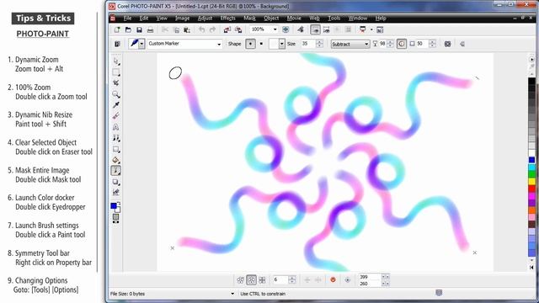Click the Undo arrow icon
This screenshot has width=539, height=303.
[202, 30]
